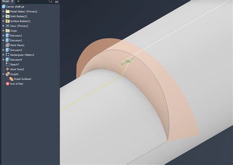The image size is (233, 165).
Task: Select 'Sketch7' label
Action: (x=15, y=64)
